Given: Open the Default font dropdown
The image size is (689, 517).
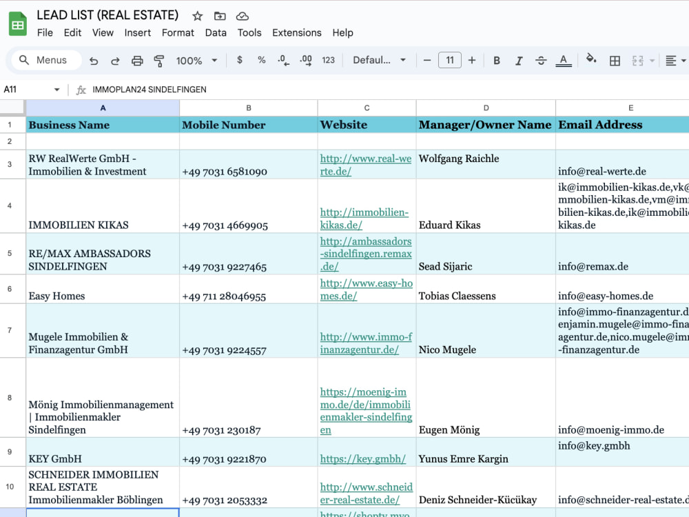Looking at the screenshot, I should [379, 60].
